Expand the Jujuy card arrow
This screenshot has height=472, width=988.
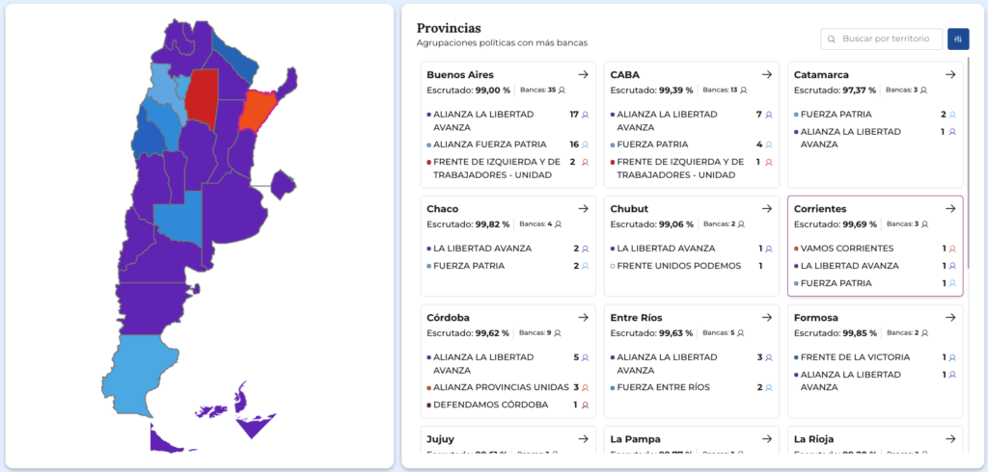pos(583,439)
